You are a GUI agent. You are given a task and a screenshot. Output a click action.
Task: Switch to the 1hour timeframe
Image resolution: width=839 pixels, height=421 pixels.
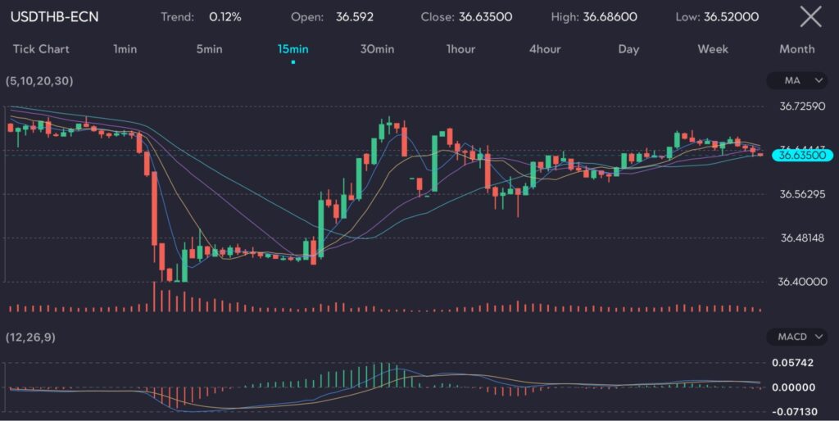pos(460,49)
